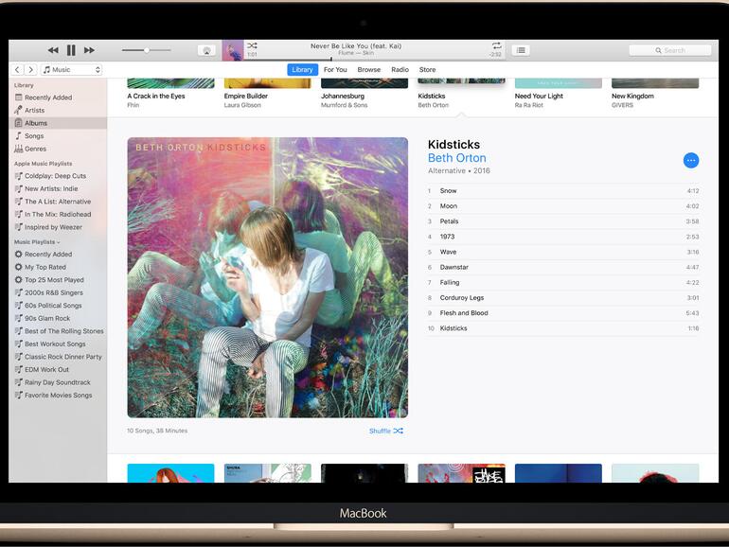This screenshot has height=547, width=729.
Task: Open Johannesburg album by Mumford & Sons
Action: [x=364, y=95]
